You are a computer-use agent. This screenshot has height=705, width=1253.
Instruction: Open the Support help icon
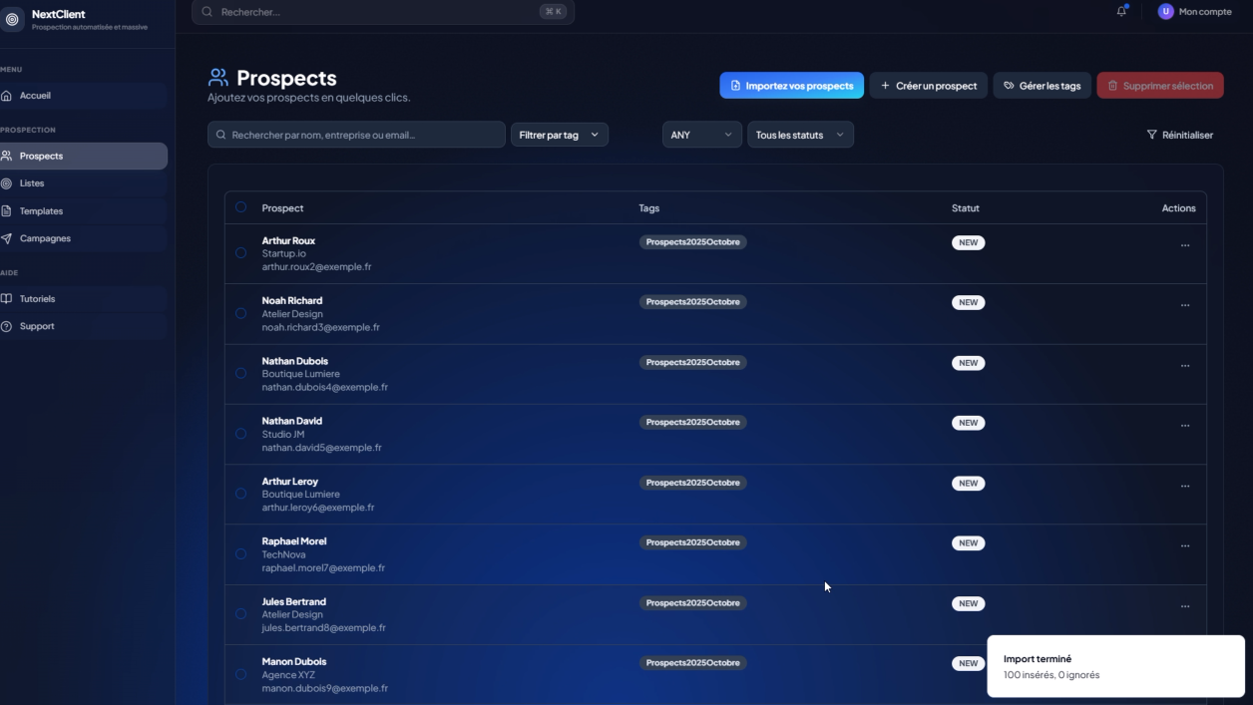9,325
